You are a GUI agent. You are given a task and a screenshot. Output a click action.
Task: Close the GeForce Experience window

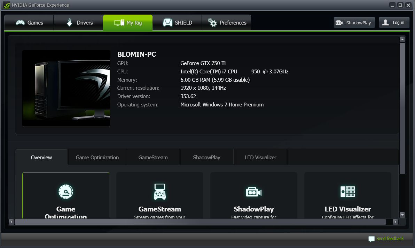tap(408, 5)
